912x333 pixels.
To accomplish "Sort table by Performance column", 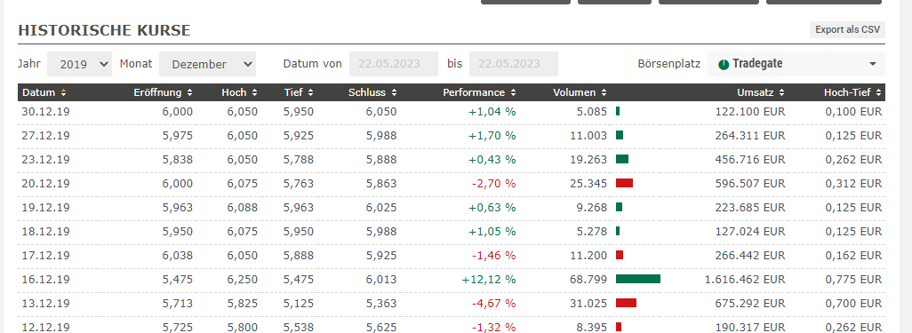I will point(479,92).
